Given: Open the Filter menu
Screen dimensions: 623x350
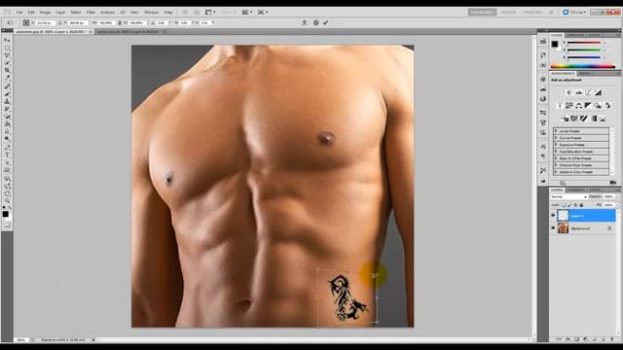Looking at the screenshot, I should click(x=91, y=13).
